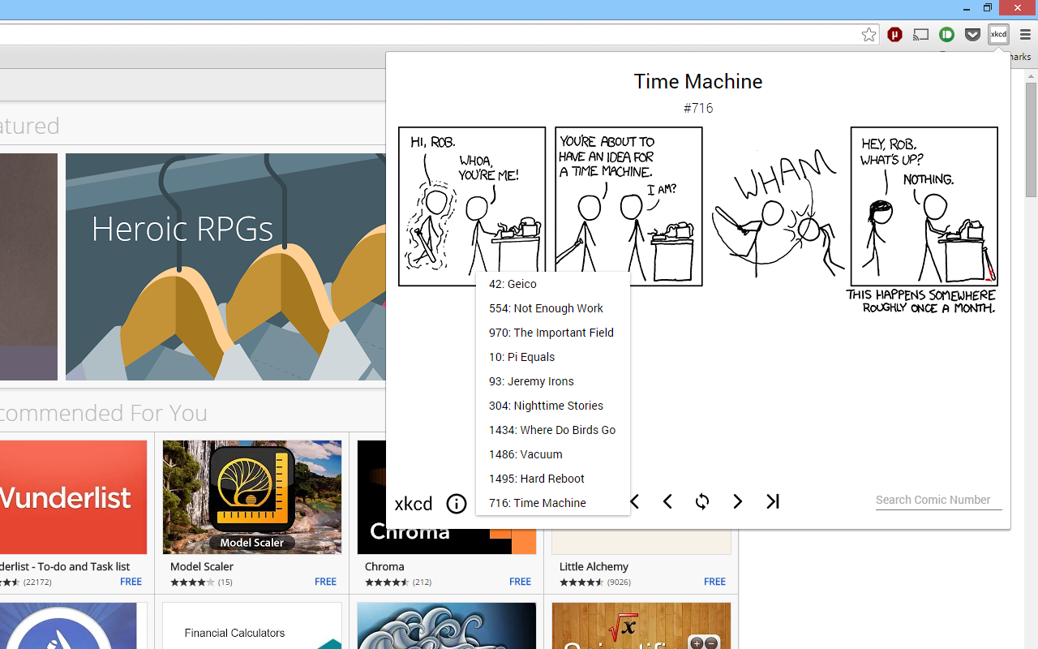Jump to the latest comic icon
Image resolution: width=1038 pixels, height=649 pixels.
[x=773, y=502]
